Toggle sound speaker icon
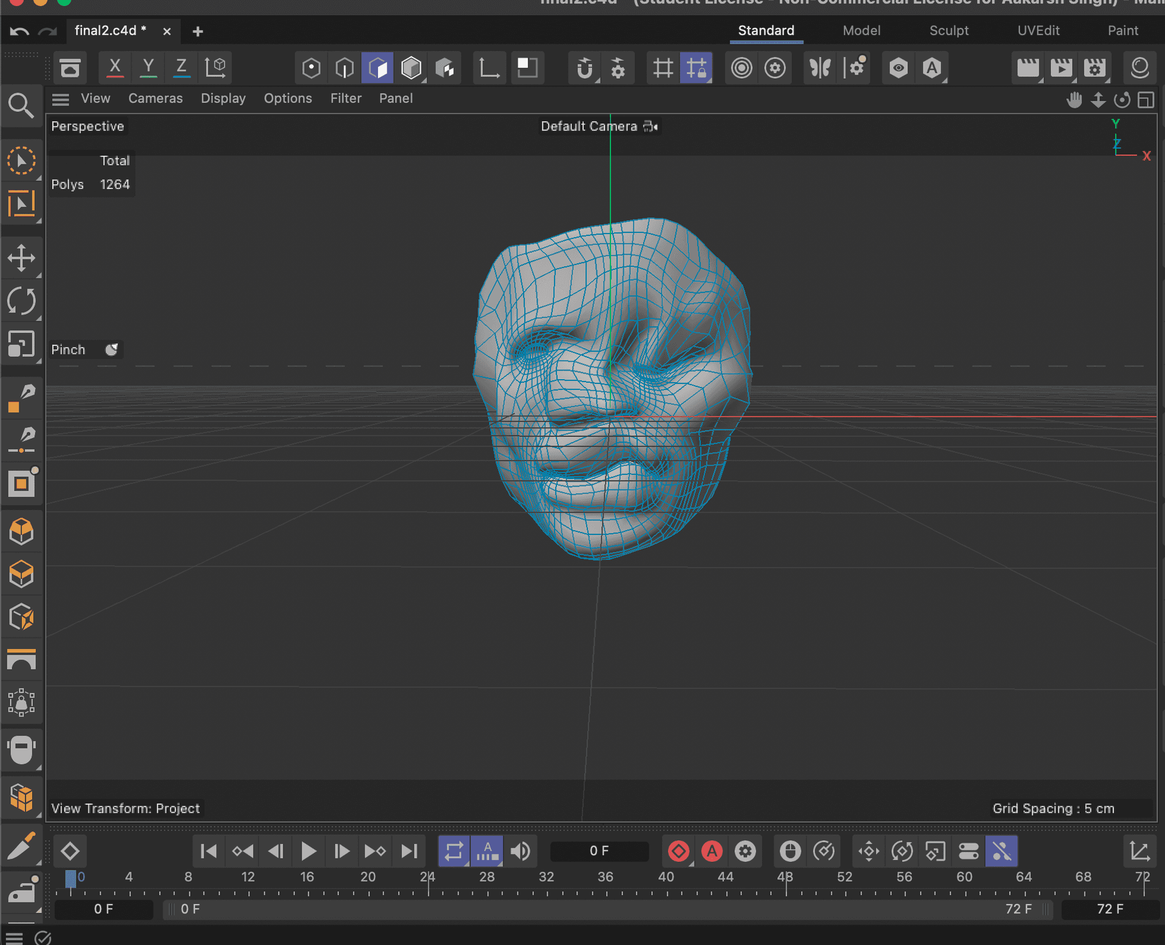The height and width of the screenshot is (945, 1165). click(x=520, y=851)
